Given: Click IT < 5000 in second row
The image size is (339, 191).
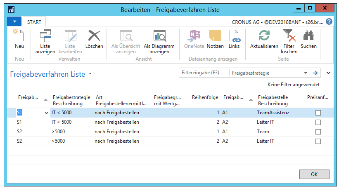Looking at the screenshot, I should coord(62,122).
